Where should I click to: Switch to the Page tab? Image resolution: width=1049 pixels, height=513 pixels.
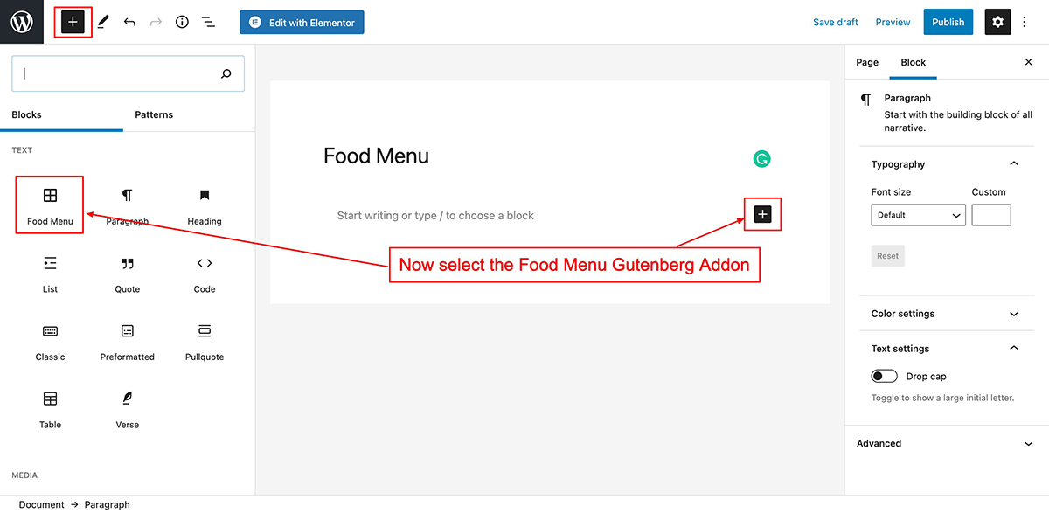(x=867, y=62)
